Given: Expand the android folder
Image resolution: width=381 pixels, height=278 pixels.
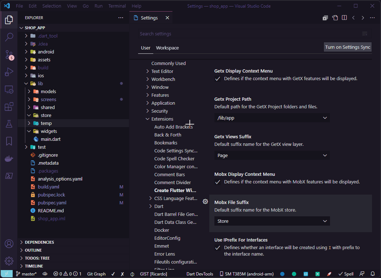Looking at the screenshot, I should tap(26, 52).
